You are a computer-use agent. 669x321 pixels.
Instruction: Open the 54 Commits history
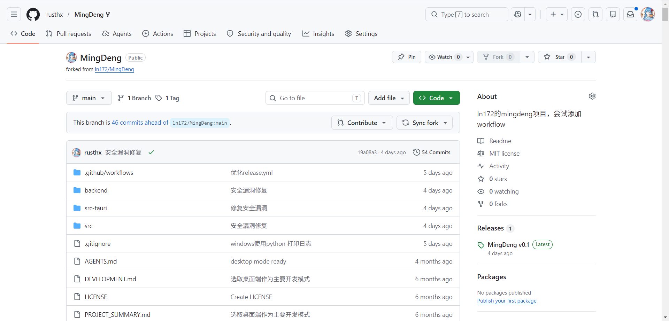432,152
